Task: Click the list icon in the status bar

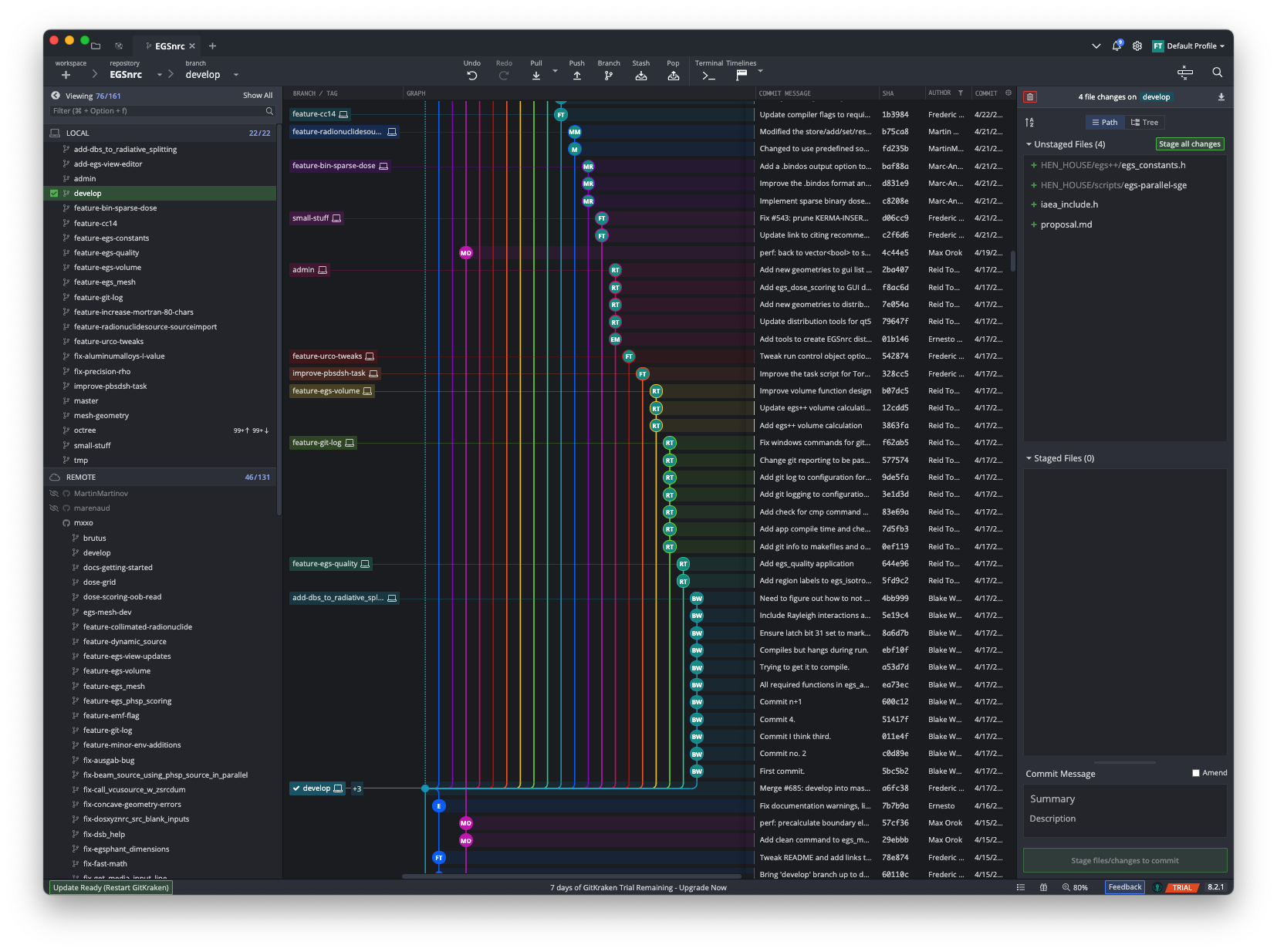Action: [x=1021, y=887]
